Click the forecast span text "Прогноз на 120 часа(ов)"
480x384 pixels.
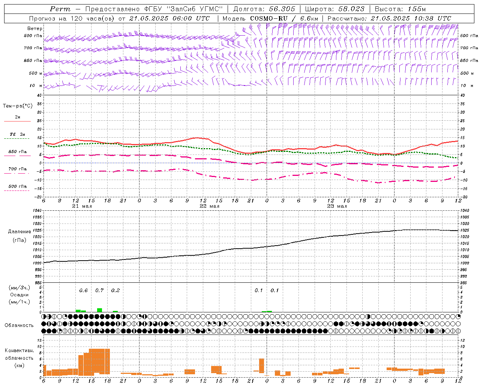(x=72, y=18)
